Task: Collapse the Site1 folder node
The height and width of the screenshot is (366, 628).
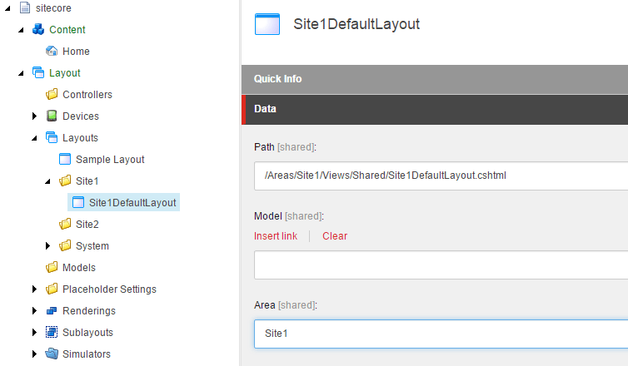Action: pos(47,181)
